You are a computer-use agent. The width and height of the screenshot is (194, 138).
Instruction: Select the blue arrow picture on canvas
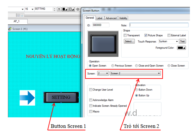click(27, 98)
